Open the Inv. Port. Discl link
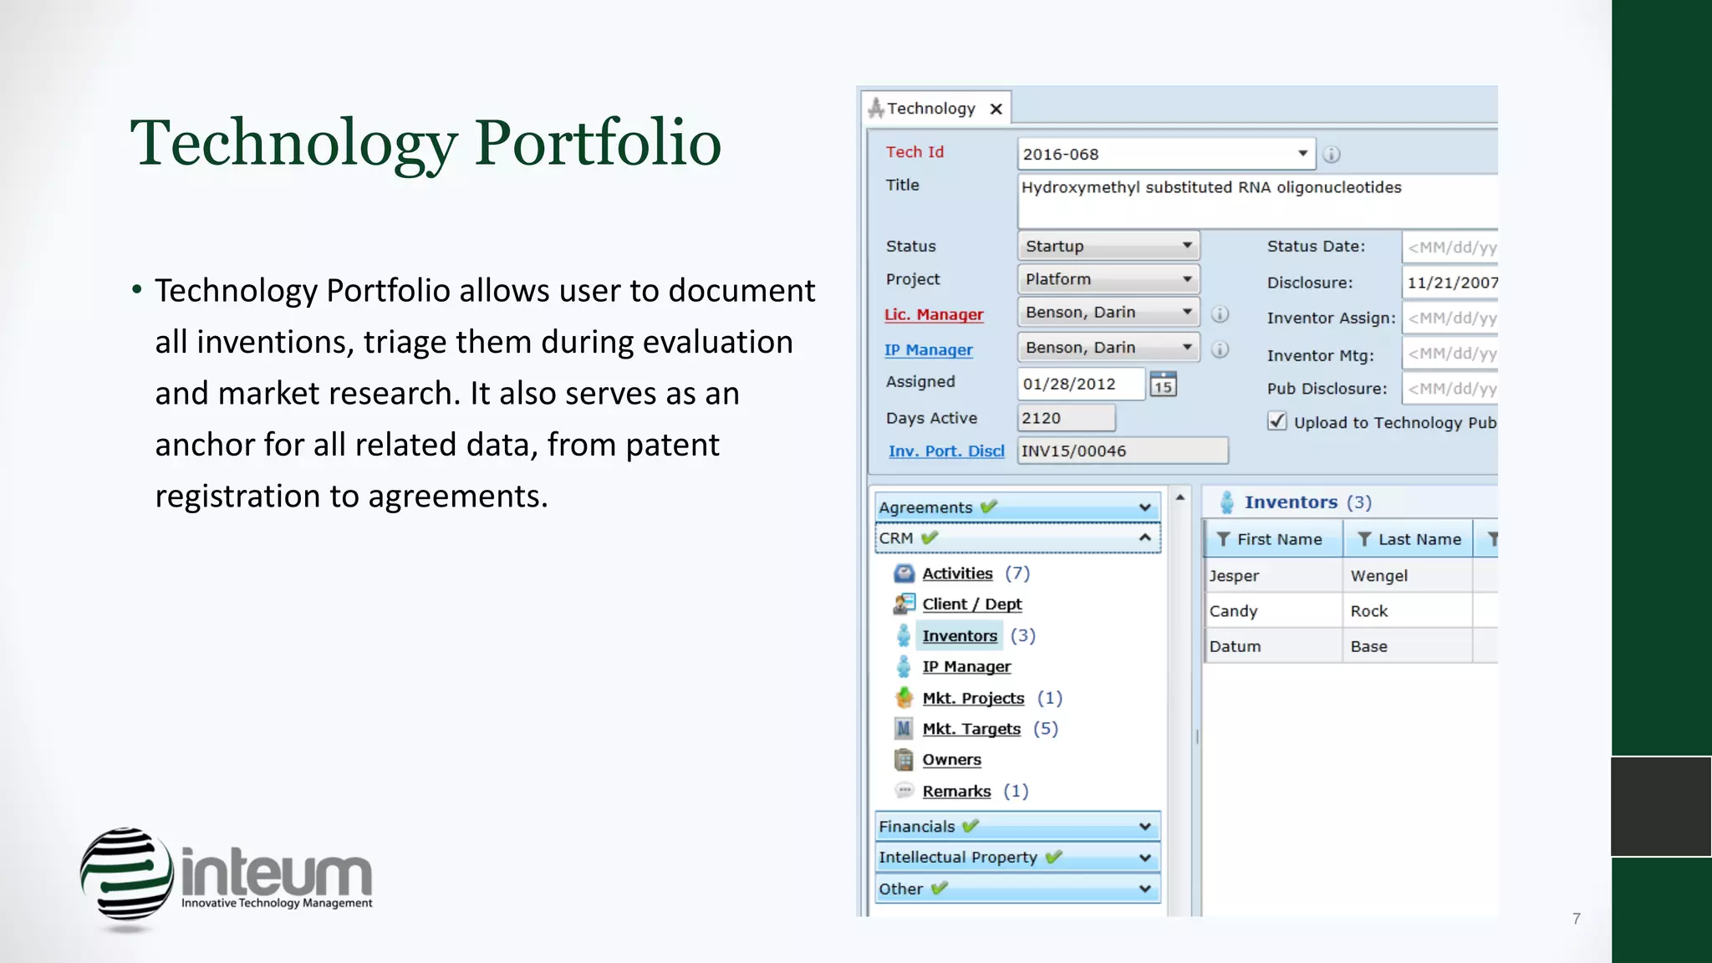The width and height of the screenshot is (1712, 963). [946, 451]
